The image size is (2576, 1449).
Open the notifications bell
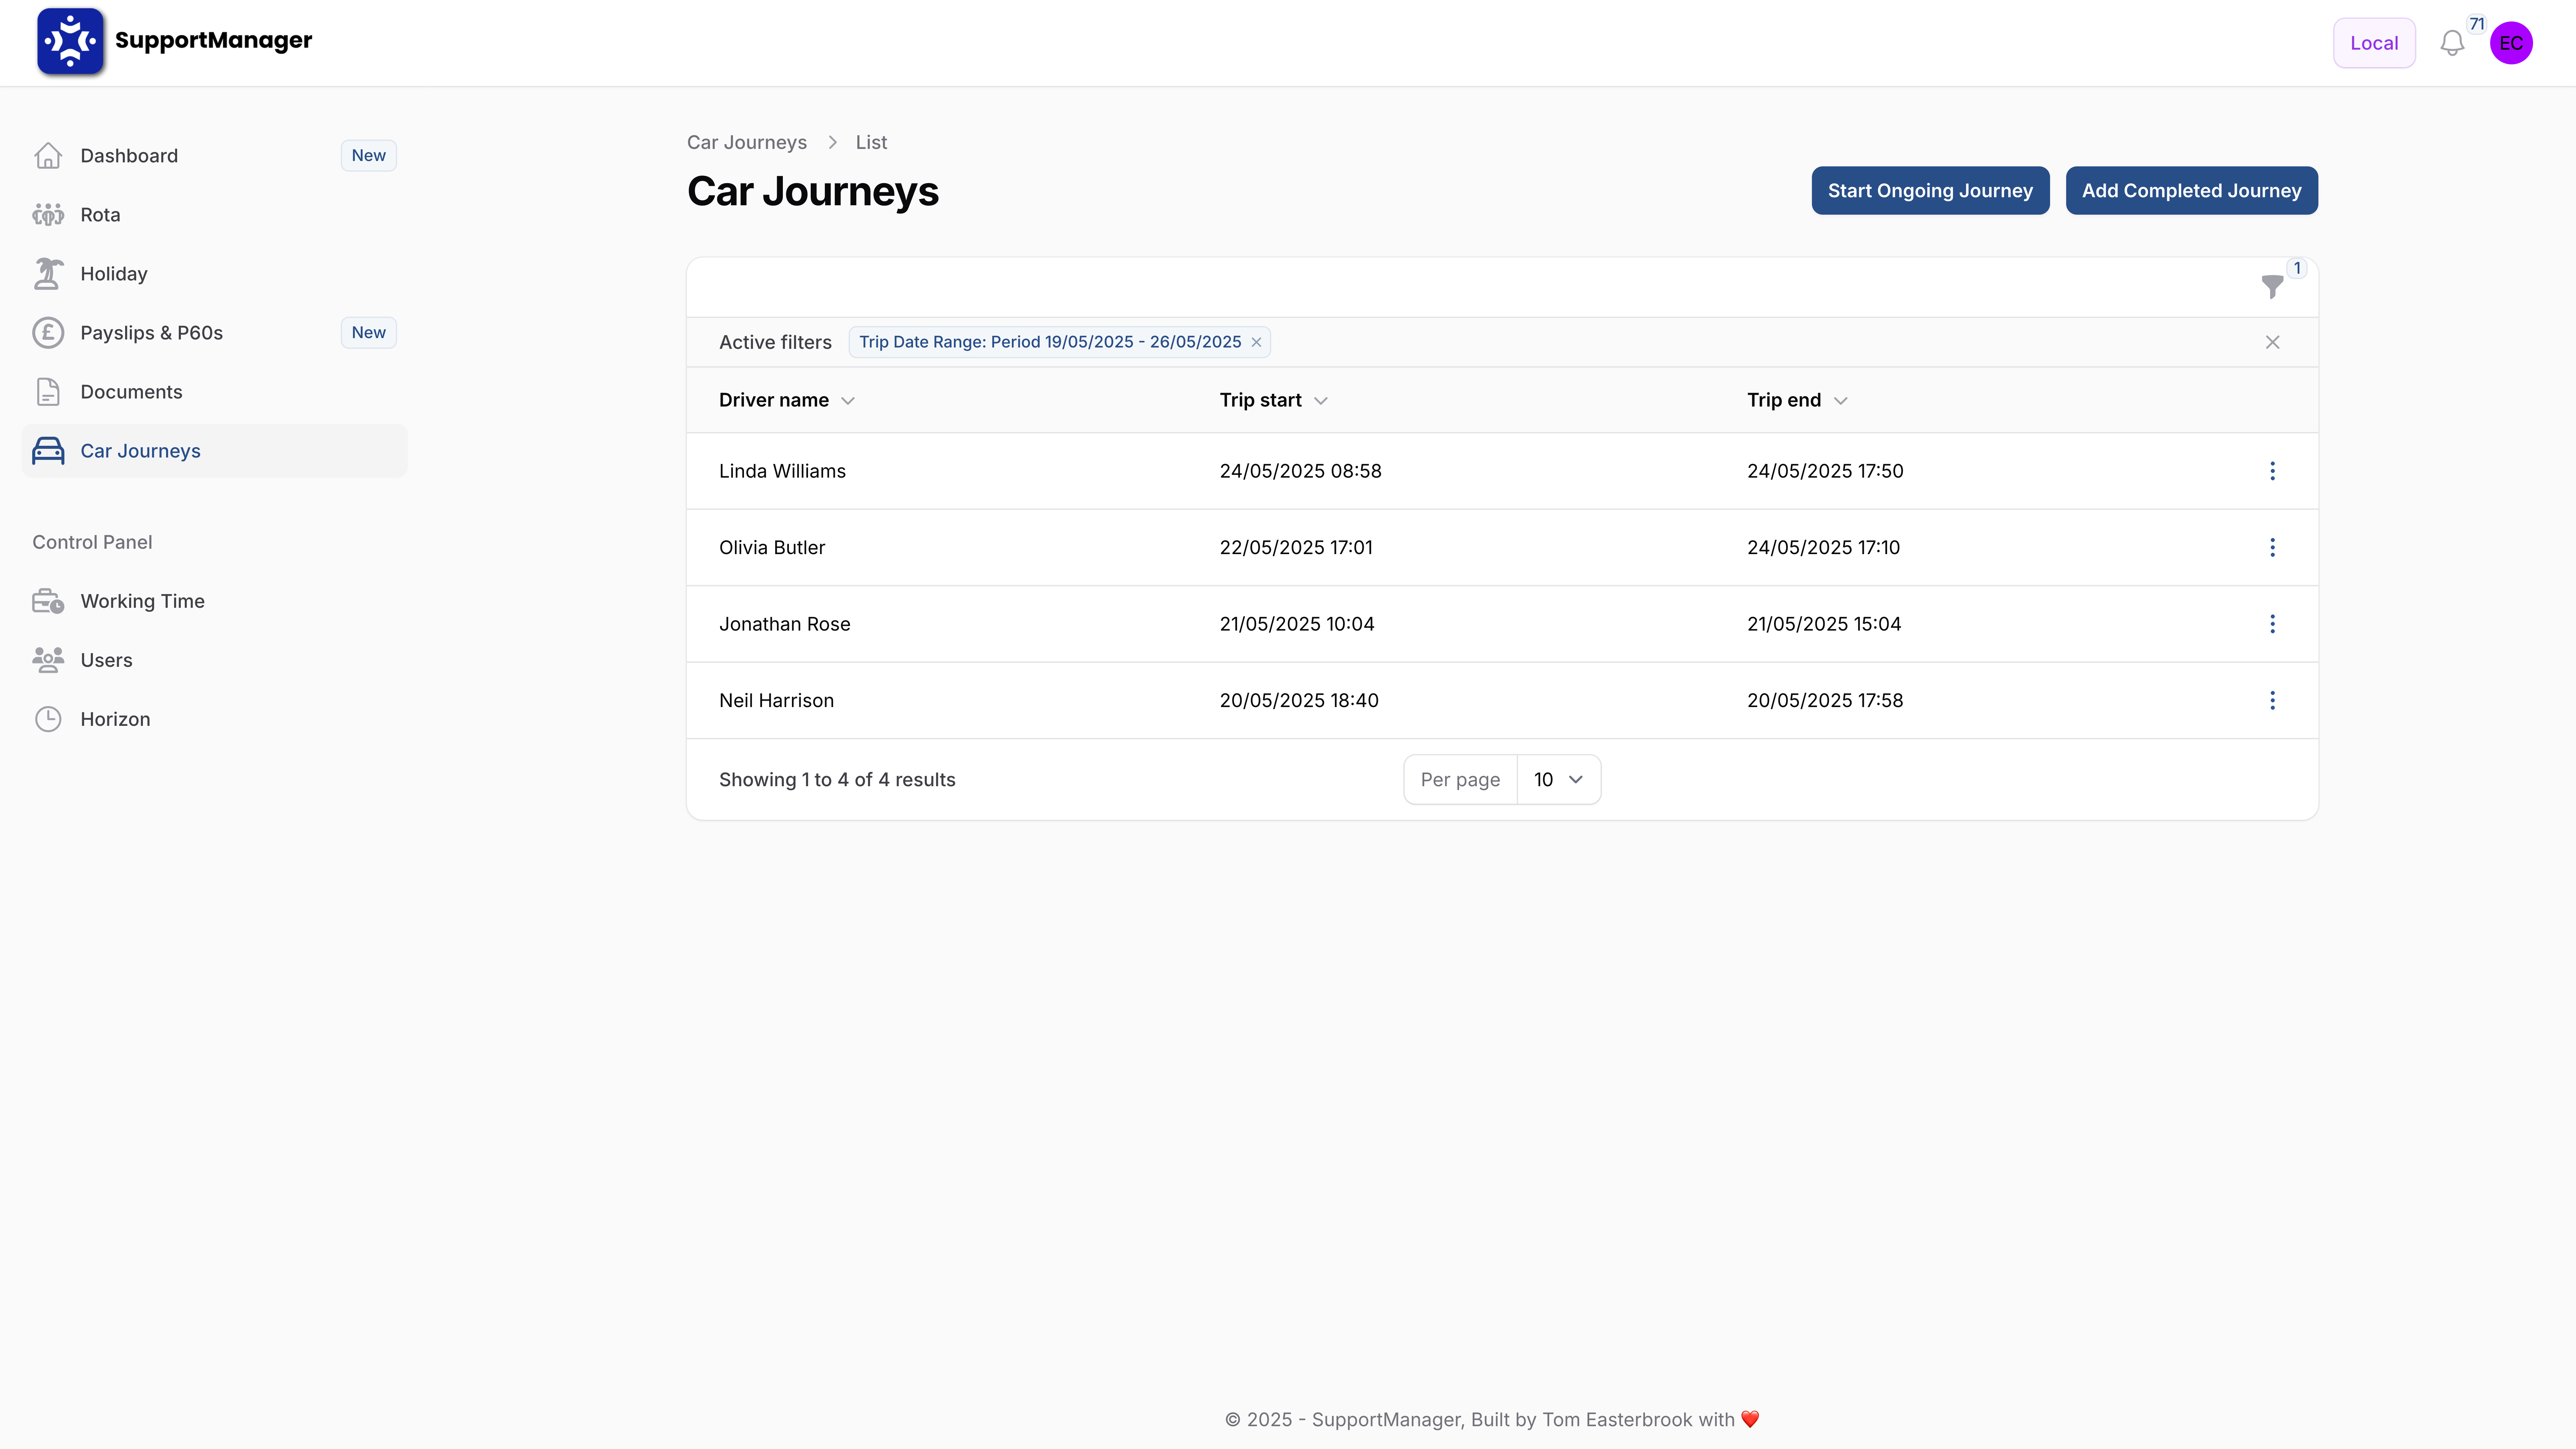[x=2452, y=43]
